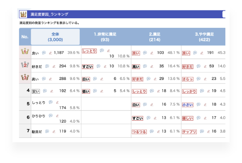Click the 優しい keyword tag
This screenshot has width=242, height=163.
[x=188, y=119]
